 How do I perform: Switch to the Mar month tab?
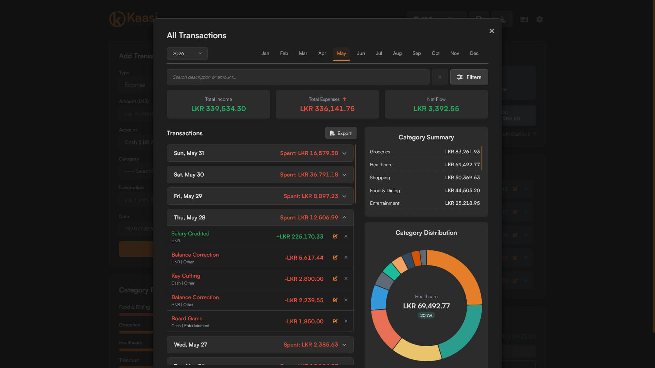coord(303,53)
